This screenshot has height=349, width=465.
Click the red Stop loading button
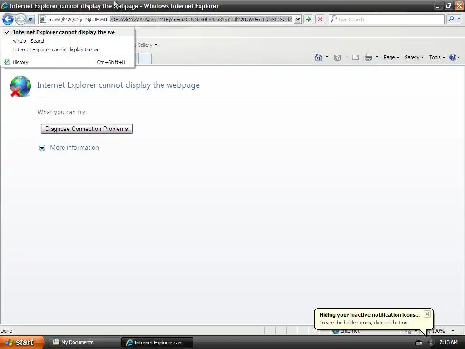(x=320, y=19)
